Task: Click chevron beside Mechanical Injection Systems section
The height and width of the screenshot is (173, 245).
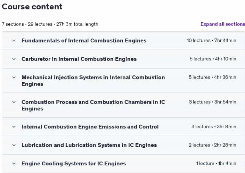Action: (14, 77)
